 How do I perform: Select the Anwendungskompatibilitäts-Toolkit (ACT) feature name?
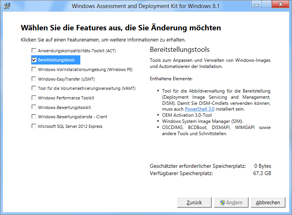click(77, 51)
